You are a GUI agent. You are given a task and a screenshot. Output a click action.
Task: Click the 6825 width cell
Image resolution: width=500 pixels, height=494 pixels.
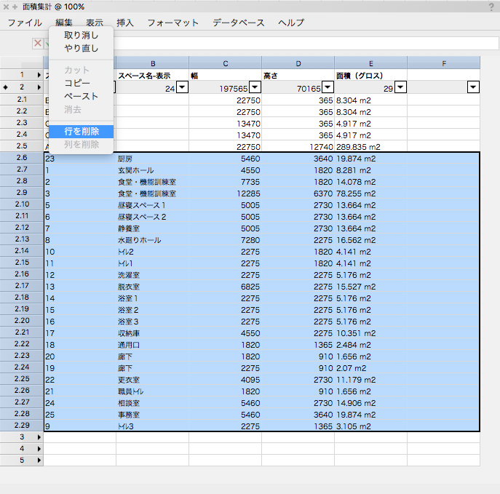point(225,287)
